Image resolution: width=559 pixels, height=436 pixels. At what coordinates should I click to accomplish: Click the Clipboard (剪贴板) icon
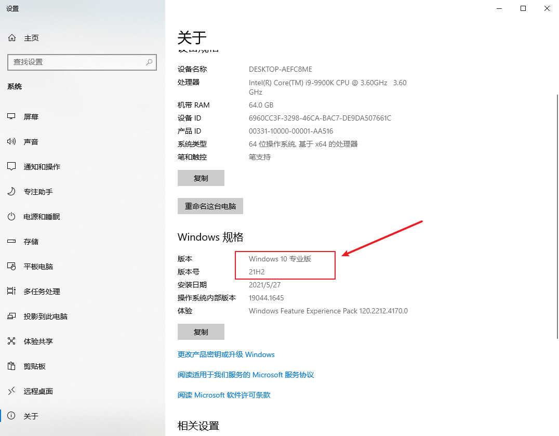coord(11,366)
